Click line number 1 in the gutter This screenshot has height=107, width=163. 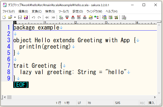pyautogui.click(x=8, y=28)
